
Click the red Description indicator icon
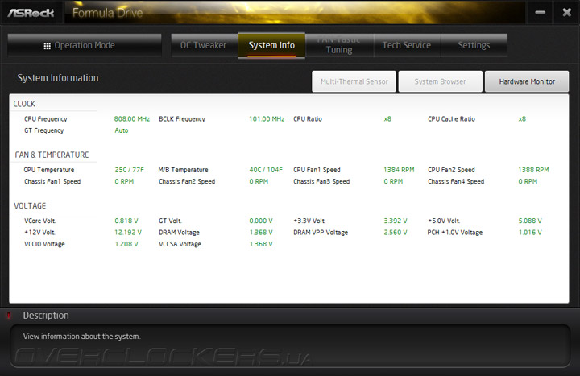9,316
